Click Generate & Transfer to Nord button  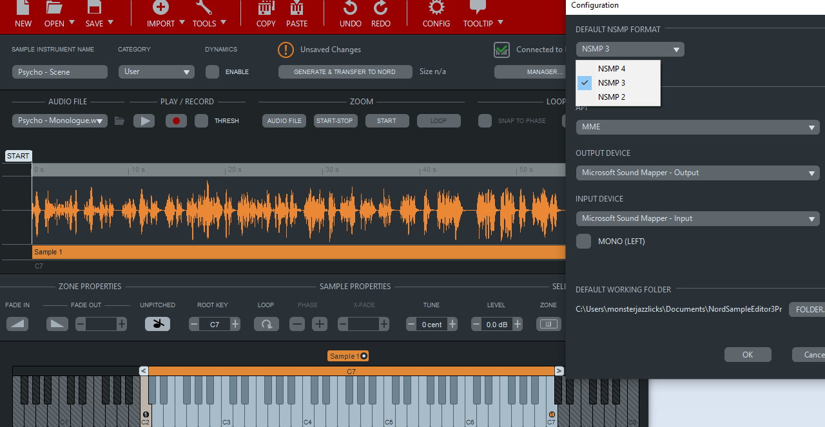345,72
